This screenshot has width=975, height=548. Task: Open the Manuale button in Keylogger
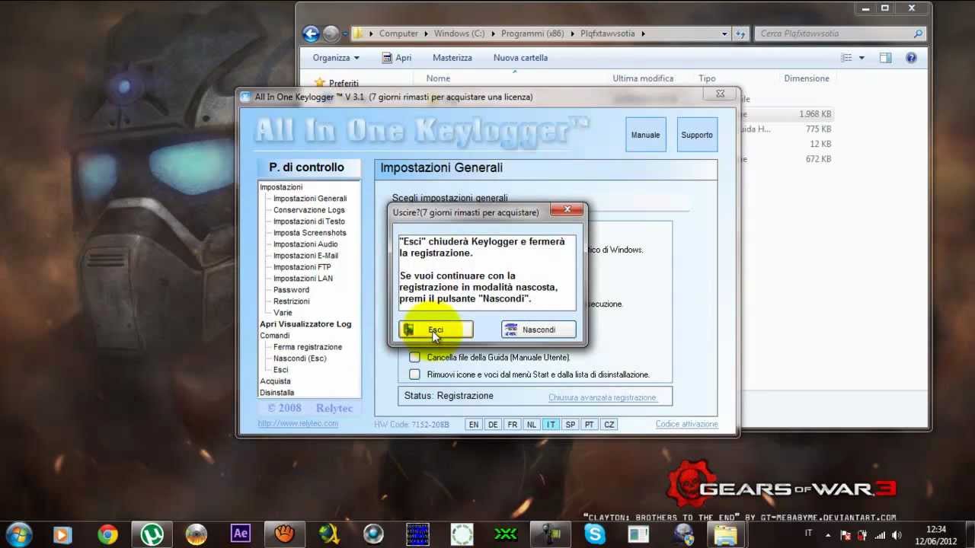[645, 135]
